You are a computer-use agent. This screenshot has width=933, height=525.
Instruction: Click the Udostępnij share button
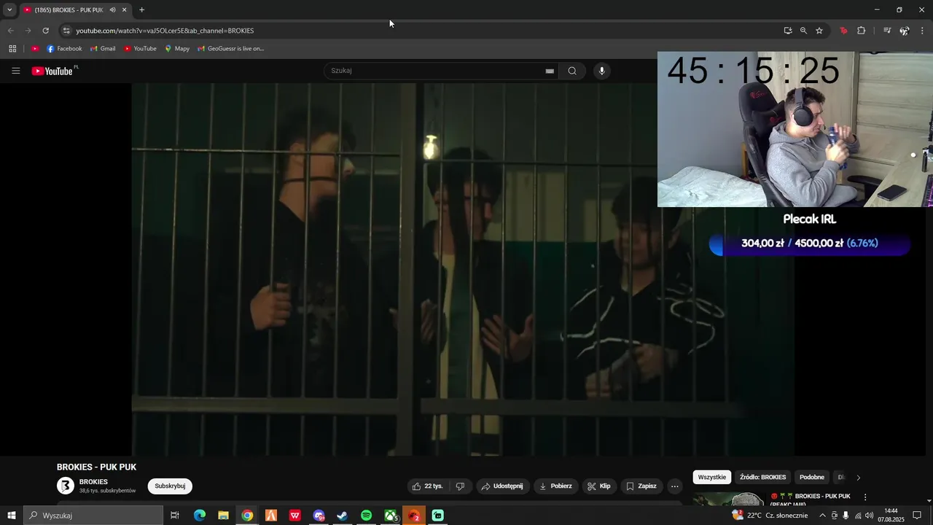coord(501,486)
